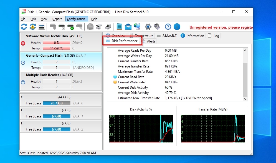The width and height of the screenshot is (276, 163).
Task: Open the View menu
Action: pos(44,19)
